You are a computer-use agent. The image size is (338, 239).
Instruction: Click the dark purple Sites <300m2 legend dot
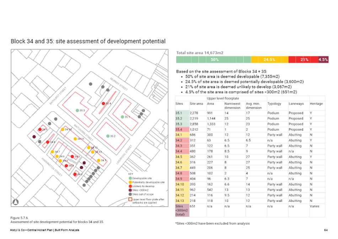click(130, 190)
